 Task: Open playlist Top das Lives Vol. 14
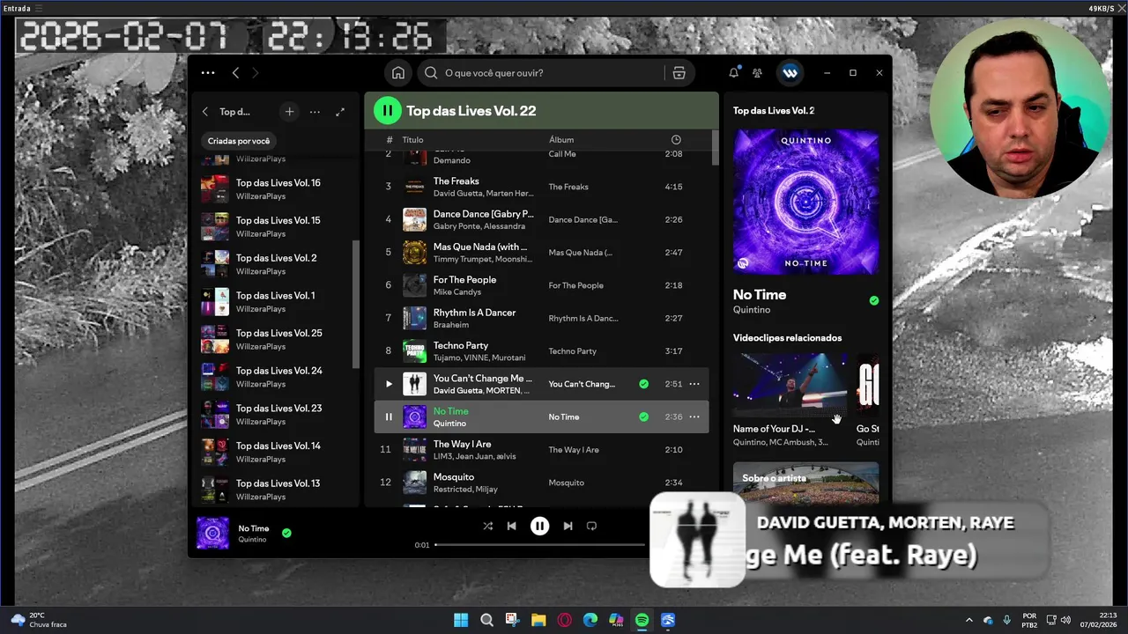coord(276,452)
